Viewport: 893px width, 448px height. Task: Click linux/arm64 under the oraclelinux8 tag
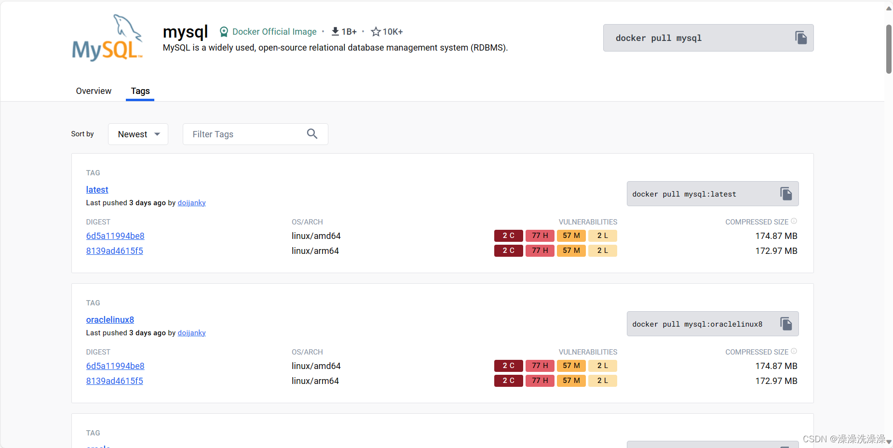[x=315, y=381]
